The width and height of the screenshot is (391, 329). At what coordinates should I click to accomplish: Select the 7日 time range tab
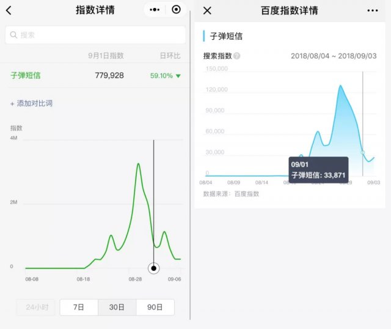click(x=79, y=307)
